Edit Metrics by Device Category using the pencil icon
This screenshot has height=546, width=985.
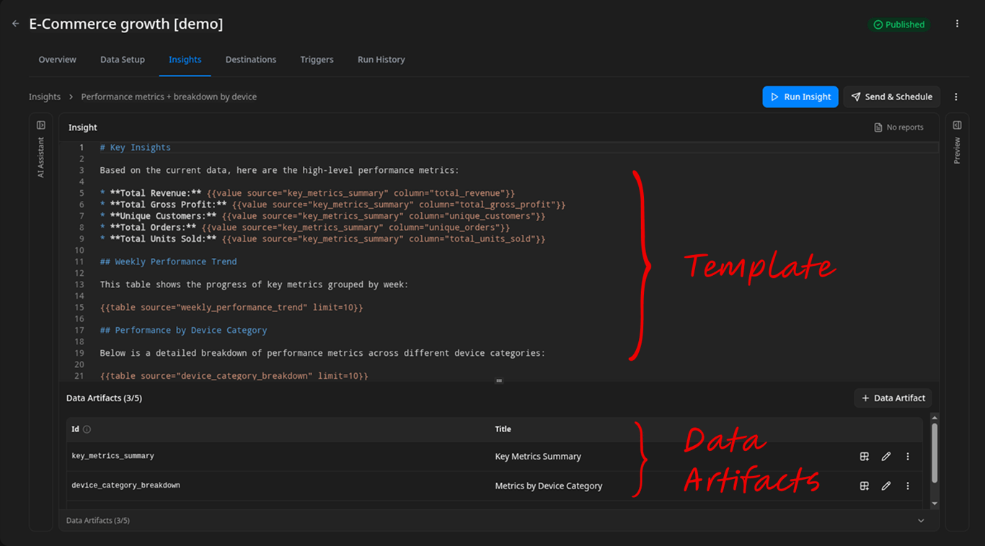(x=886, y=485)
